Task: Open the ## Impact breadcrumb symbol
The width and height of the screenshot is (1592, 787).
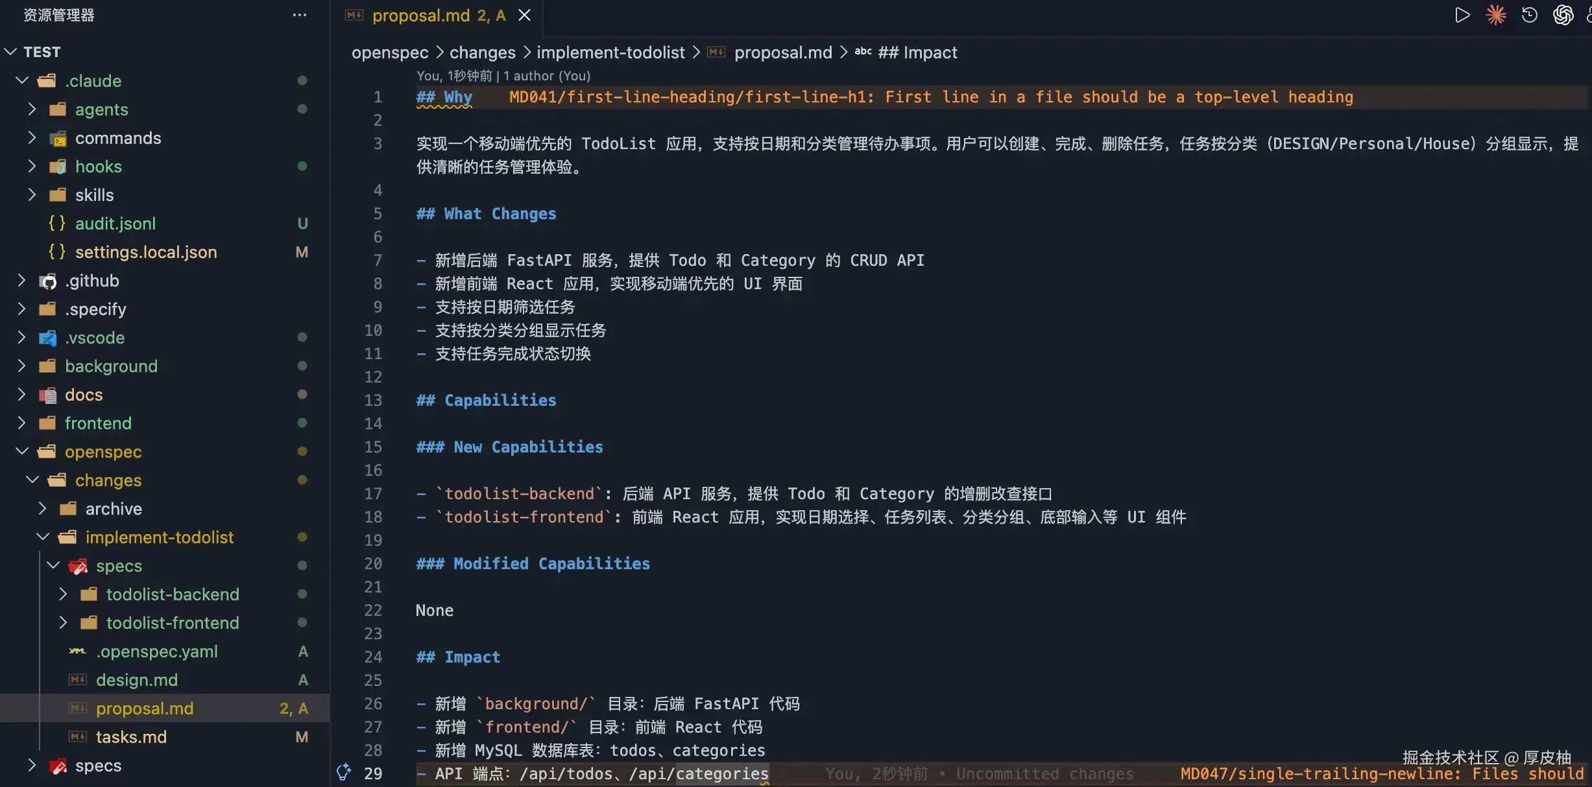Action: point(917,53)
